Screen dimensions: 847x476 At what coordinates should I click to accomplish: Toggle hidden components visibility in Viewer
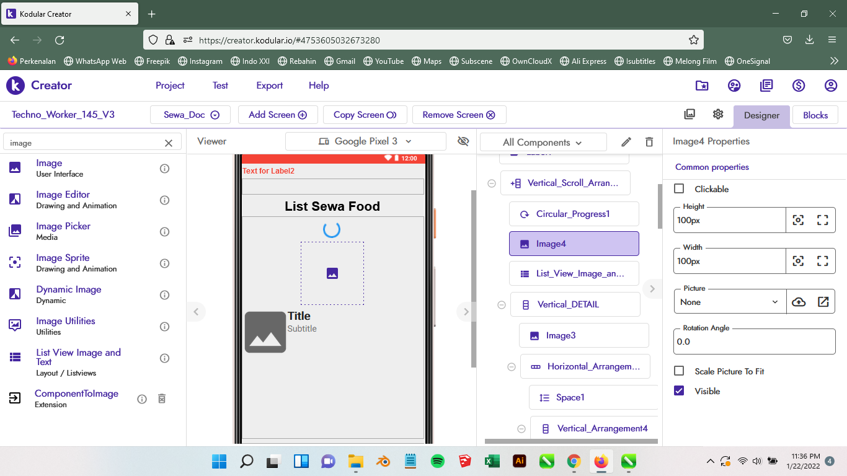(x=463, y=141)
